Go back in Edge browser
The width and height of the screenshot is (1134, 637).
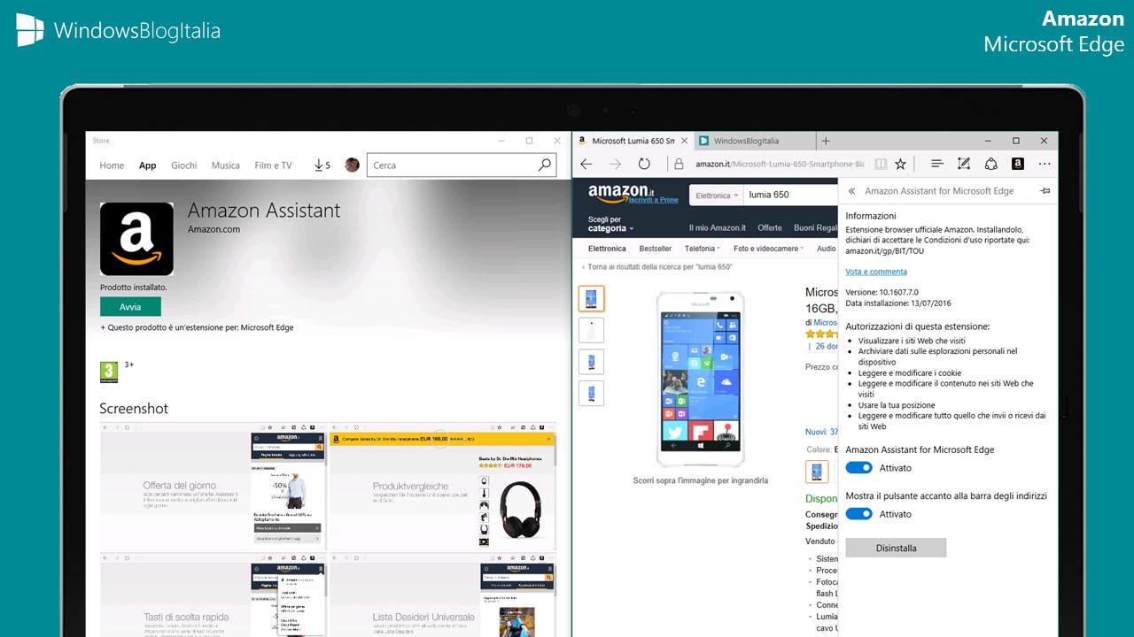point(586,164)
